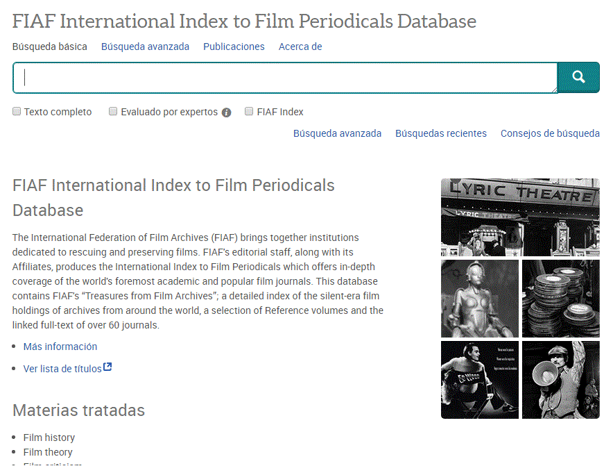Screen dimensions: 613x466
Task: Click the stacked film reels image
Action: pyautogui.click(x=561, y=299)
